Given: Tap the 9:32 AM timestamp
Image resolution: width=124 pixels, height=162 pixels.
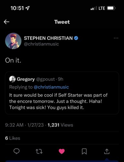Looking at the screenshot, I should (x=14, y=125).
